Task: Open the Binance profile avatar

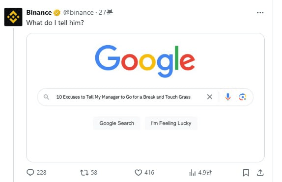Action: click(13, 17)
